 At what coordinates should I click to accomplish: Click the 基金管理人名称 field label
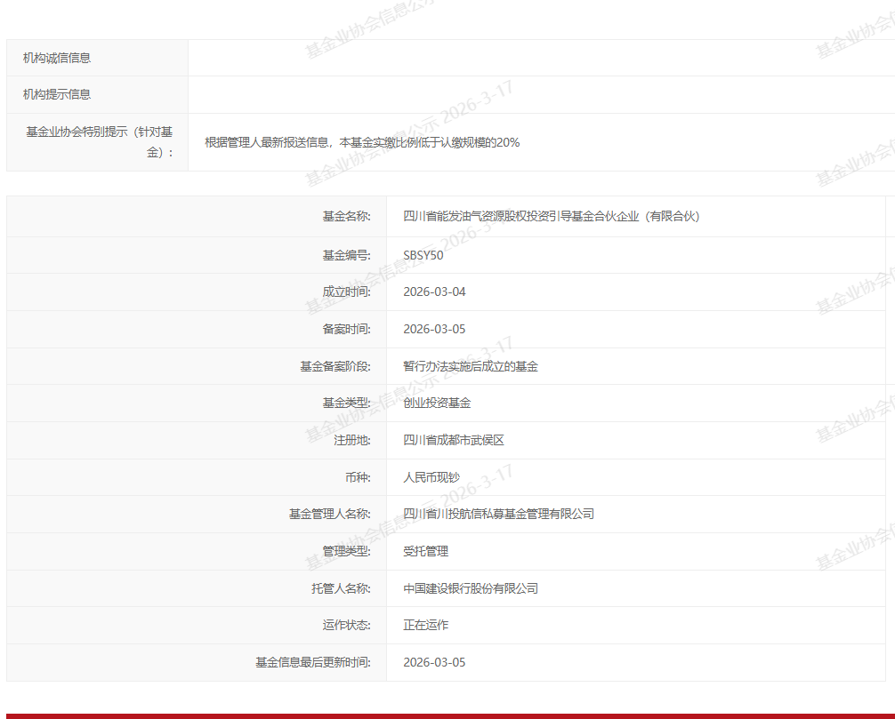pyautogui.click(x=329, y=514)
